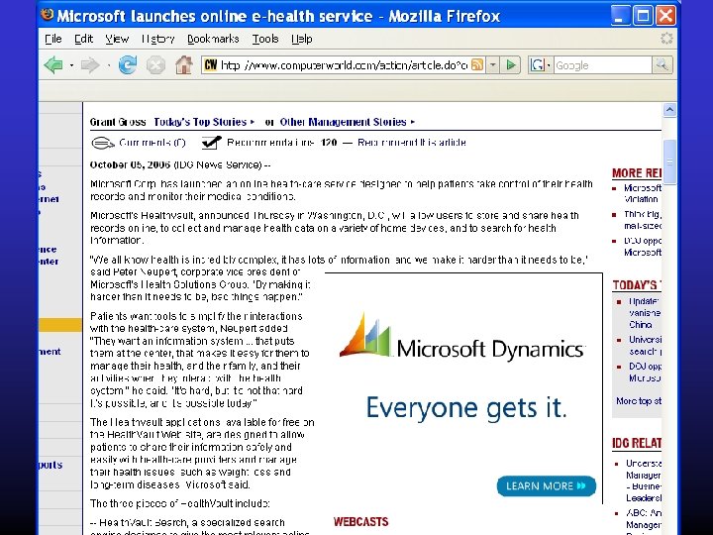Open the Help menu
Viewport: 713px width, 535px height.
pyautogui.click(x=301, y=39)
